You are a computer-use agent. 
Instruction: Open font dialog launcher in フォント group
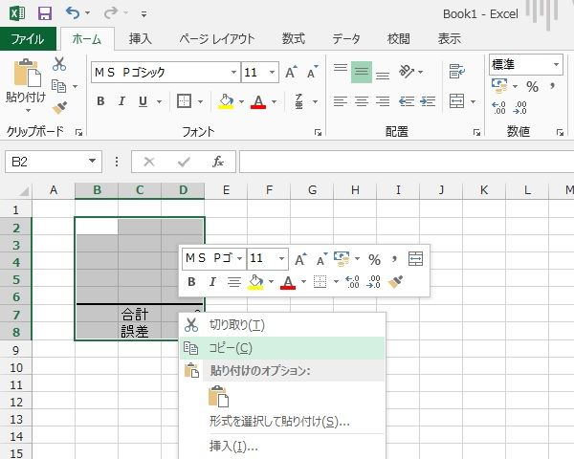(318, 133)
